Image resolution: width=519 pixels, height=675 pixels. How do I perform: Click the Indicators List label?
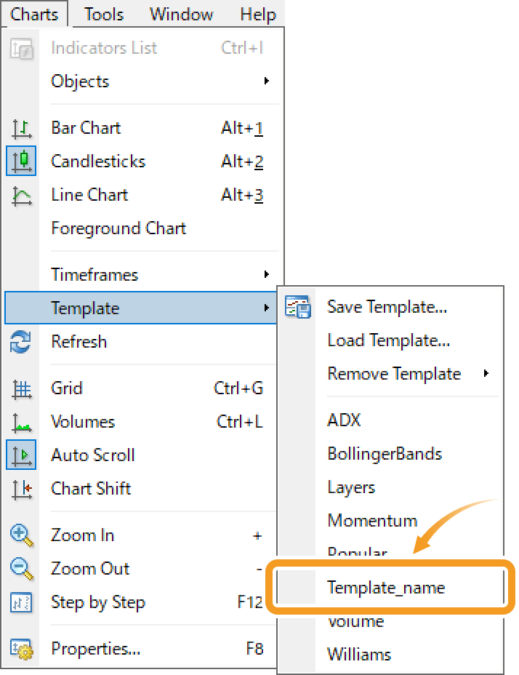[x=104, y=48]
